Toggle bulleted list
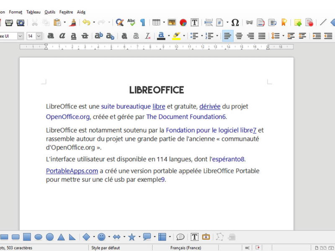335x251 pixels. click(194, 36)
